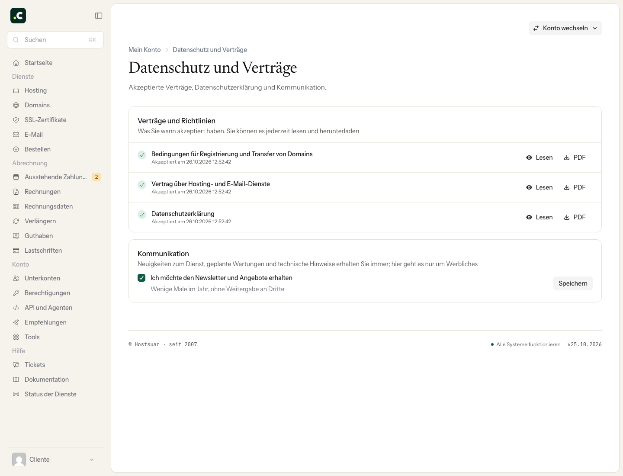The width and height of the screenshot is (623, 476).
Task: Click the version text v25.10.2026
Action: (584, 344)
